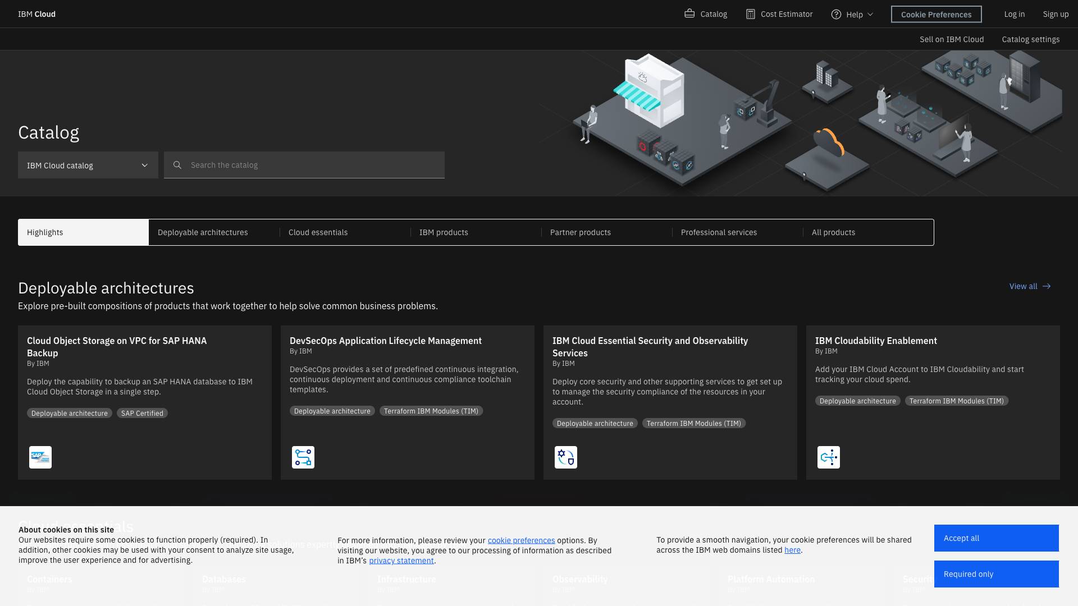
Task: Follow the privacy statement link
Action: point(401,561)
